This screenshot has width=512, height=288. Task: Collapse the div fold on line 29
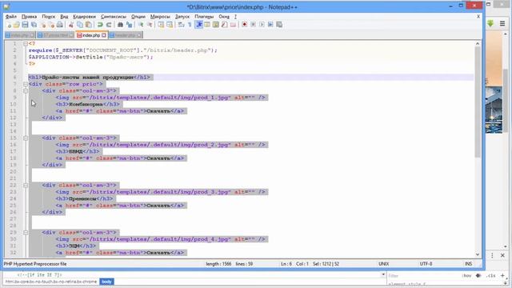[26, 233]
